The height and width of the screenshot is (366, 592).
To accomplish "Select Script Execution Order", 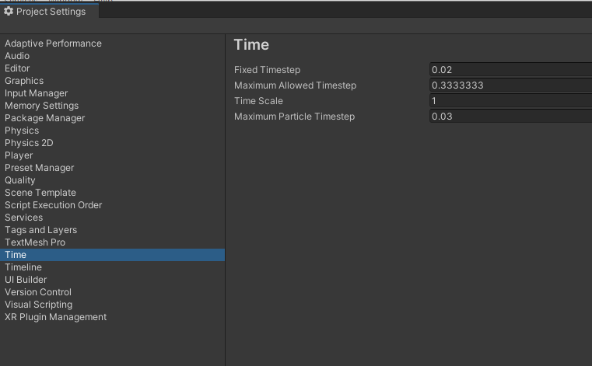I will coord(53,205).
